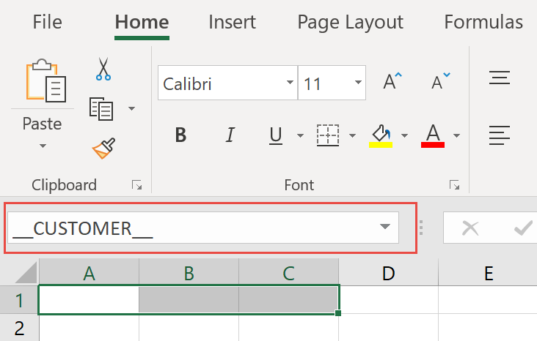
Task: Open the Name Box dropdown arrow
Action: tap(385, 227)
